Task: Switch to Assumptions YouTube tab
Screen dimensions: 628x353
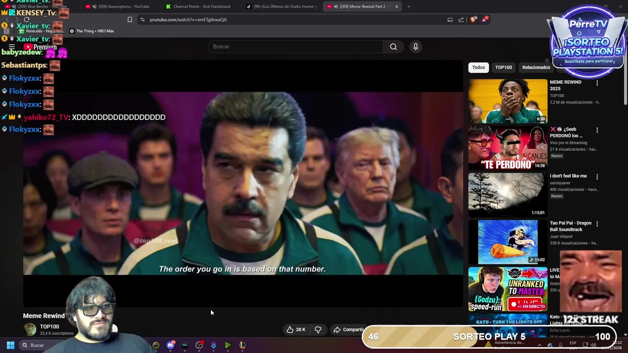Action: tap(120, 6)
